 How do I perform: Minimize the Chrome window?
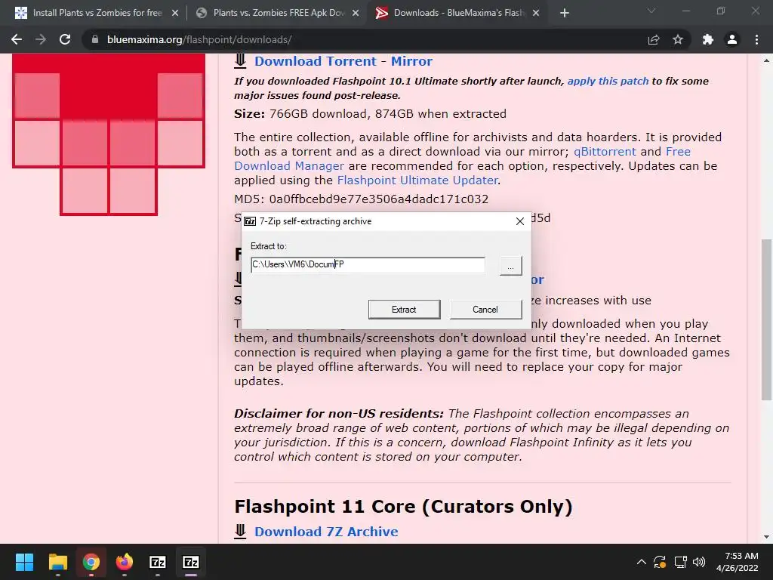[686, 11]
